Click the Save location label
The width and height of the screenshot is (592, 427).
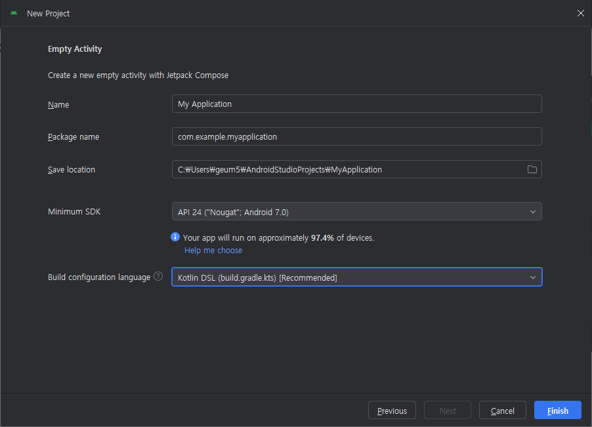tap(72, 170)
